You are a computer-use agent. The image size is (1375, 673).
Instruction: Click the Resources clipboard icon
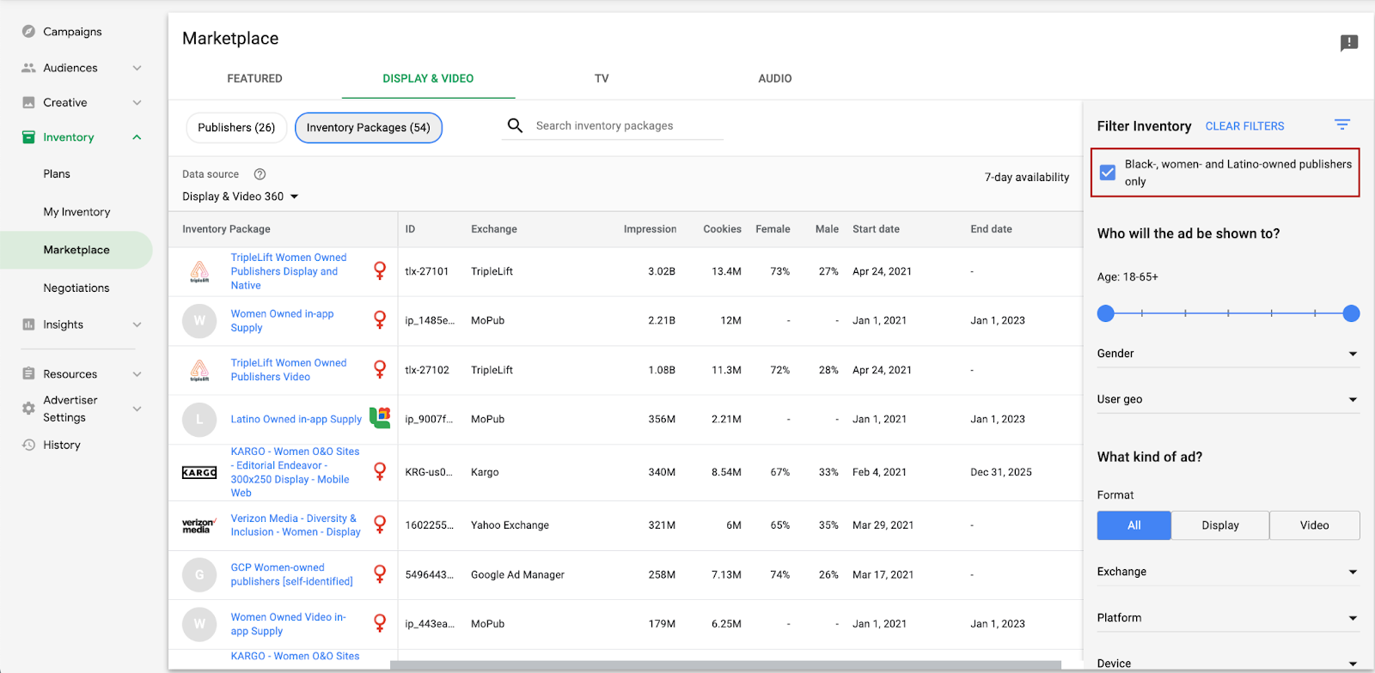point(28,373)
